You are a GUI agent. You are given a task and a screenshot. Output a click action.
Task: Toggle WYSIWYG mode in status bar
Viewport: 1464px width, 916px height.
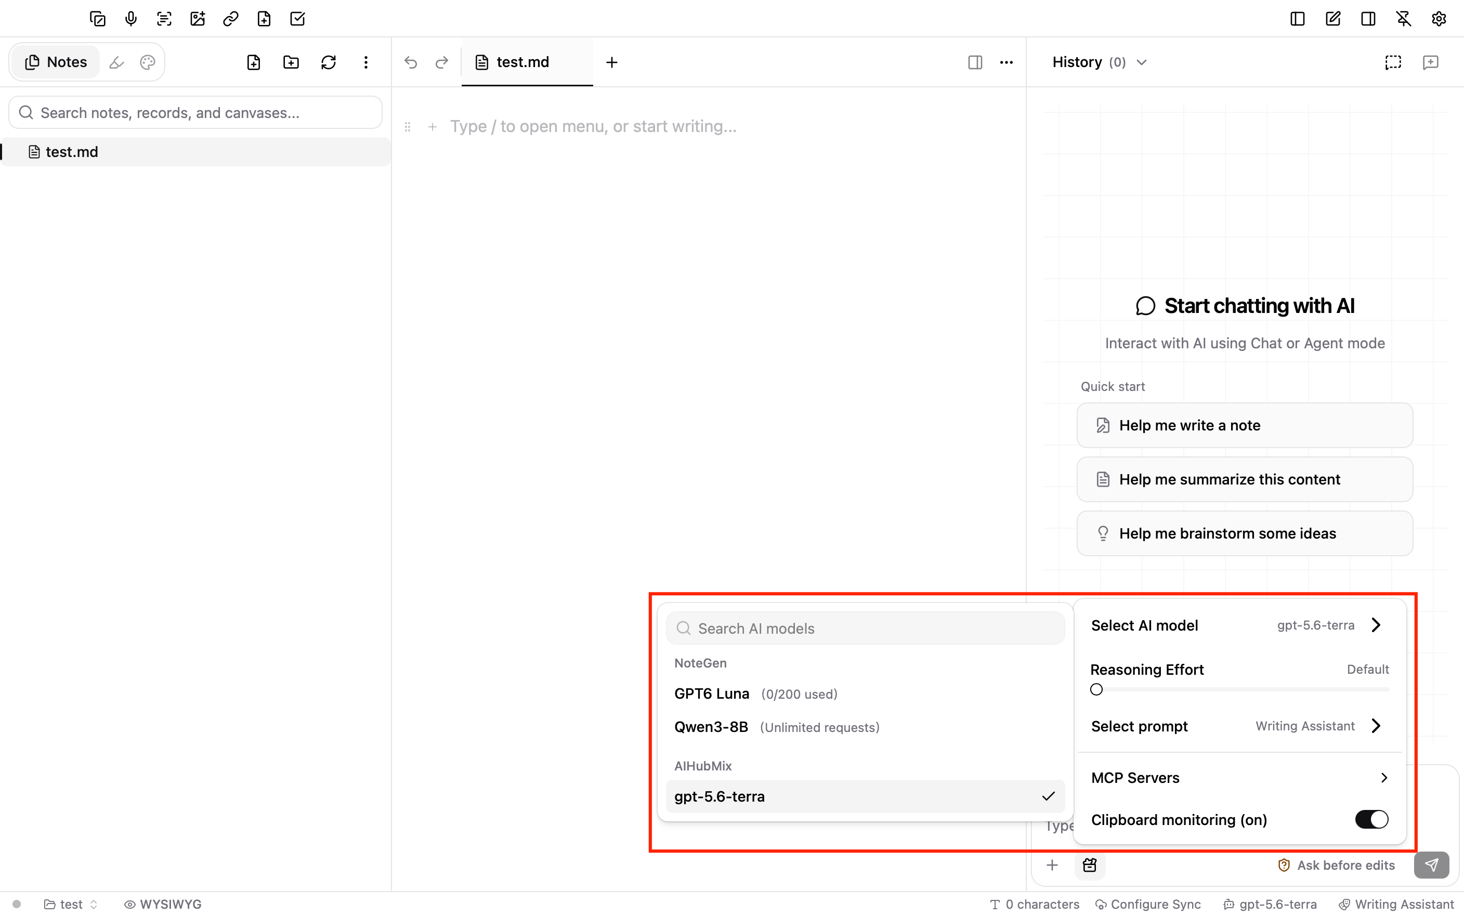click(162, 904)
